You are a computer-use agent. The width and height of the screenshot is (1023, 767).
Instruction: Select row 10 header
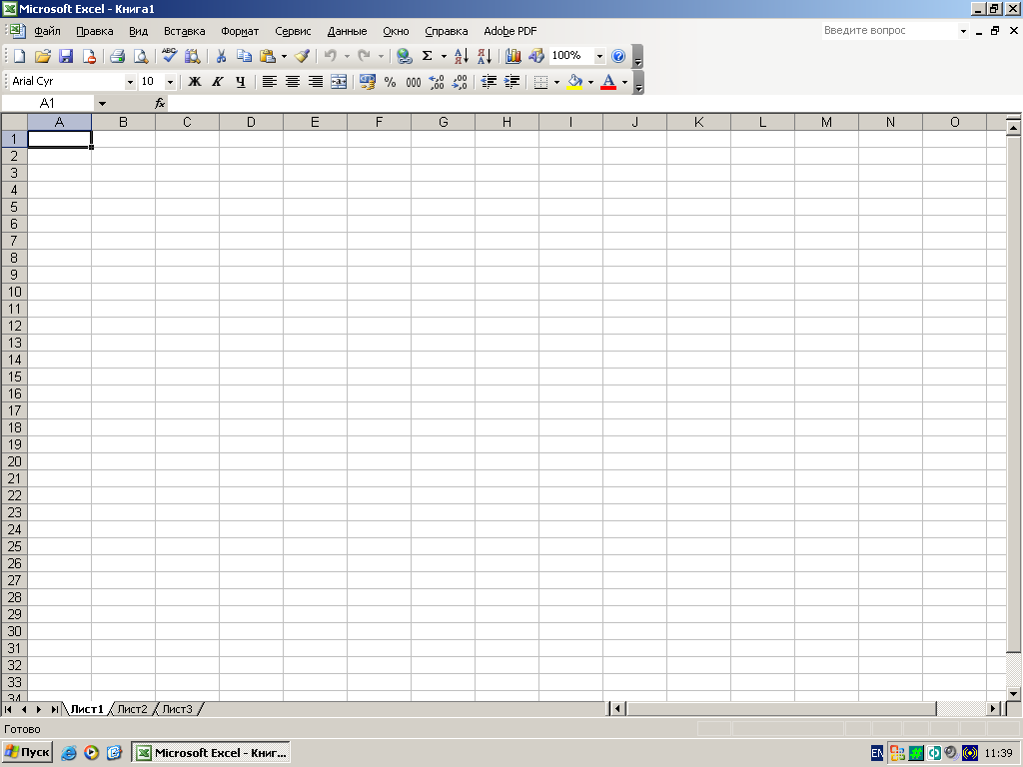(14, 292)
